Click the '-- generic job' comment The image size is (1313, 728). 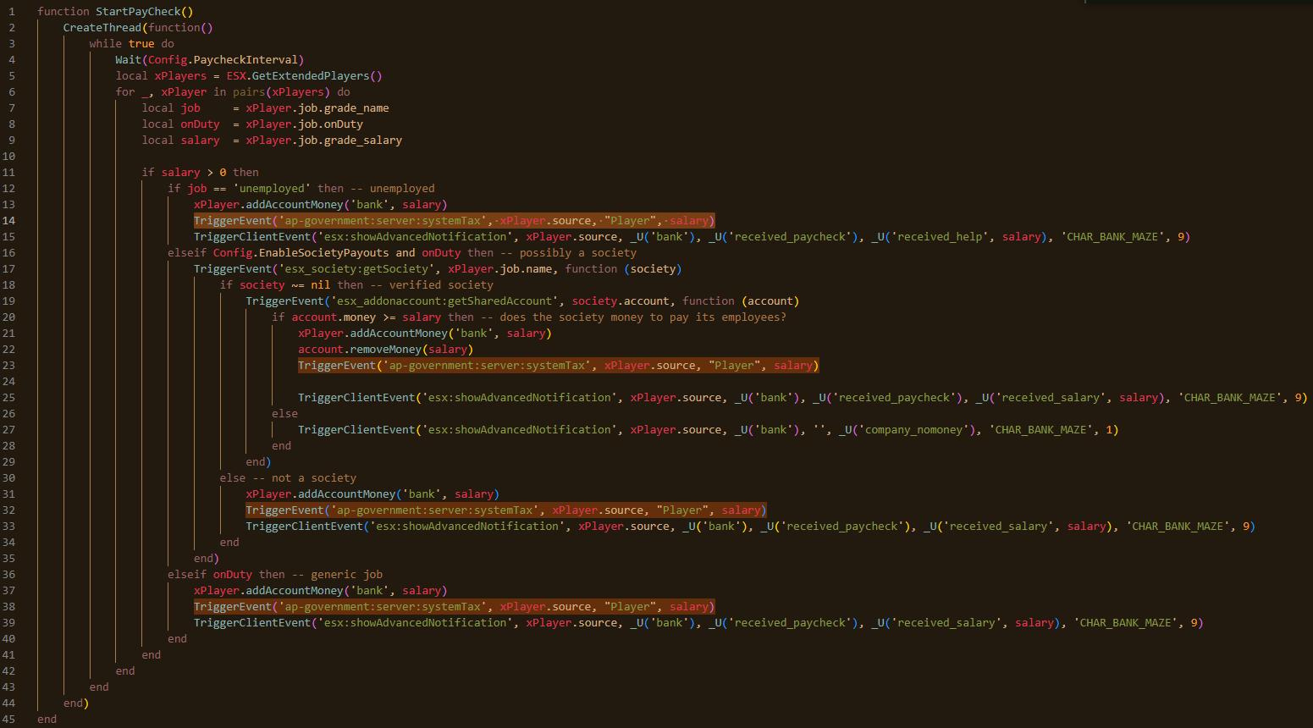click(x=337, y=575)
